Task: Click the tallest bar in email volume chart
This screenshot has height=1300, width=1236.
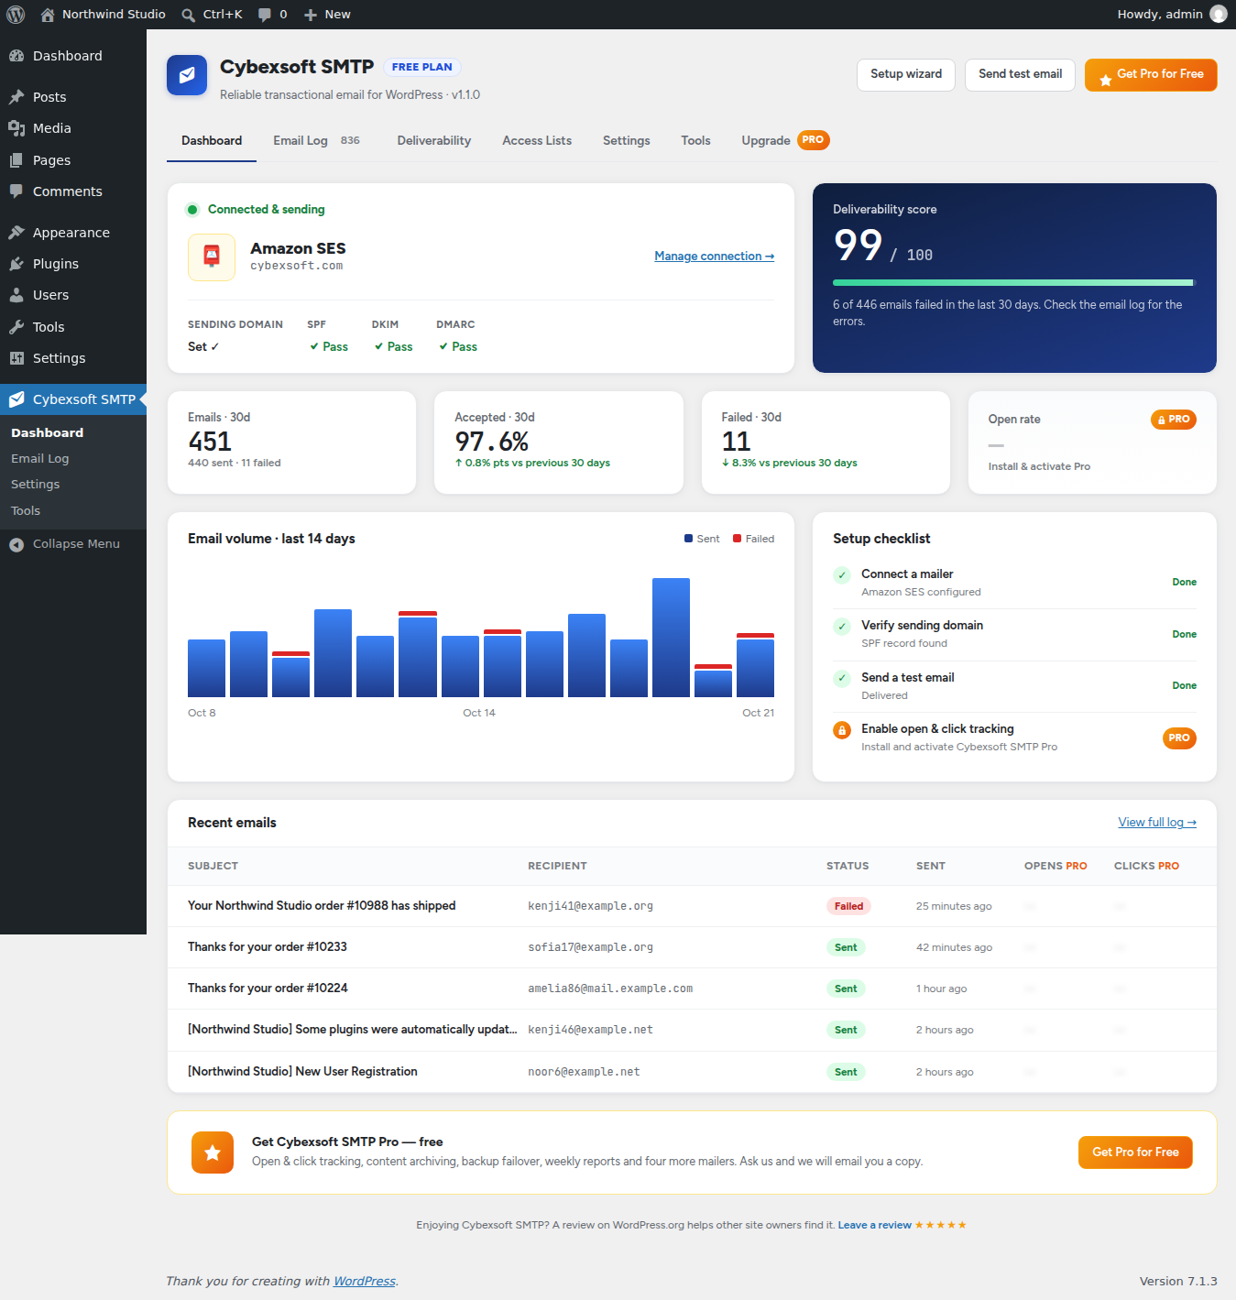Action: click(671, 638)
